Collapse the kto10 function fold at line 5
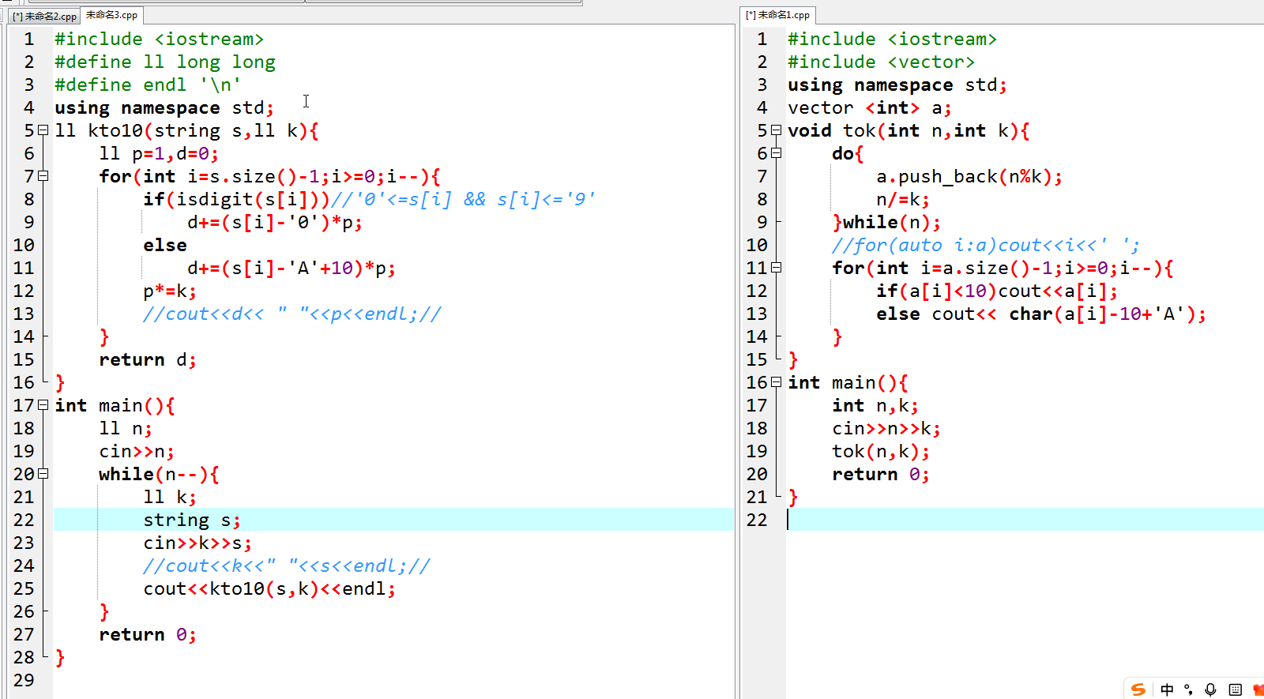The image size is (1264, 699). pos(43,131)
